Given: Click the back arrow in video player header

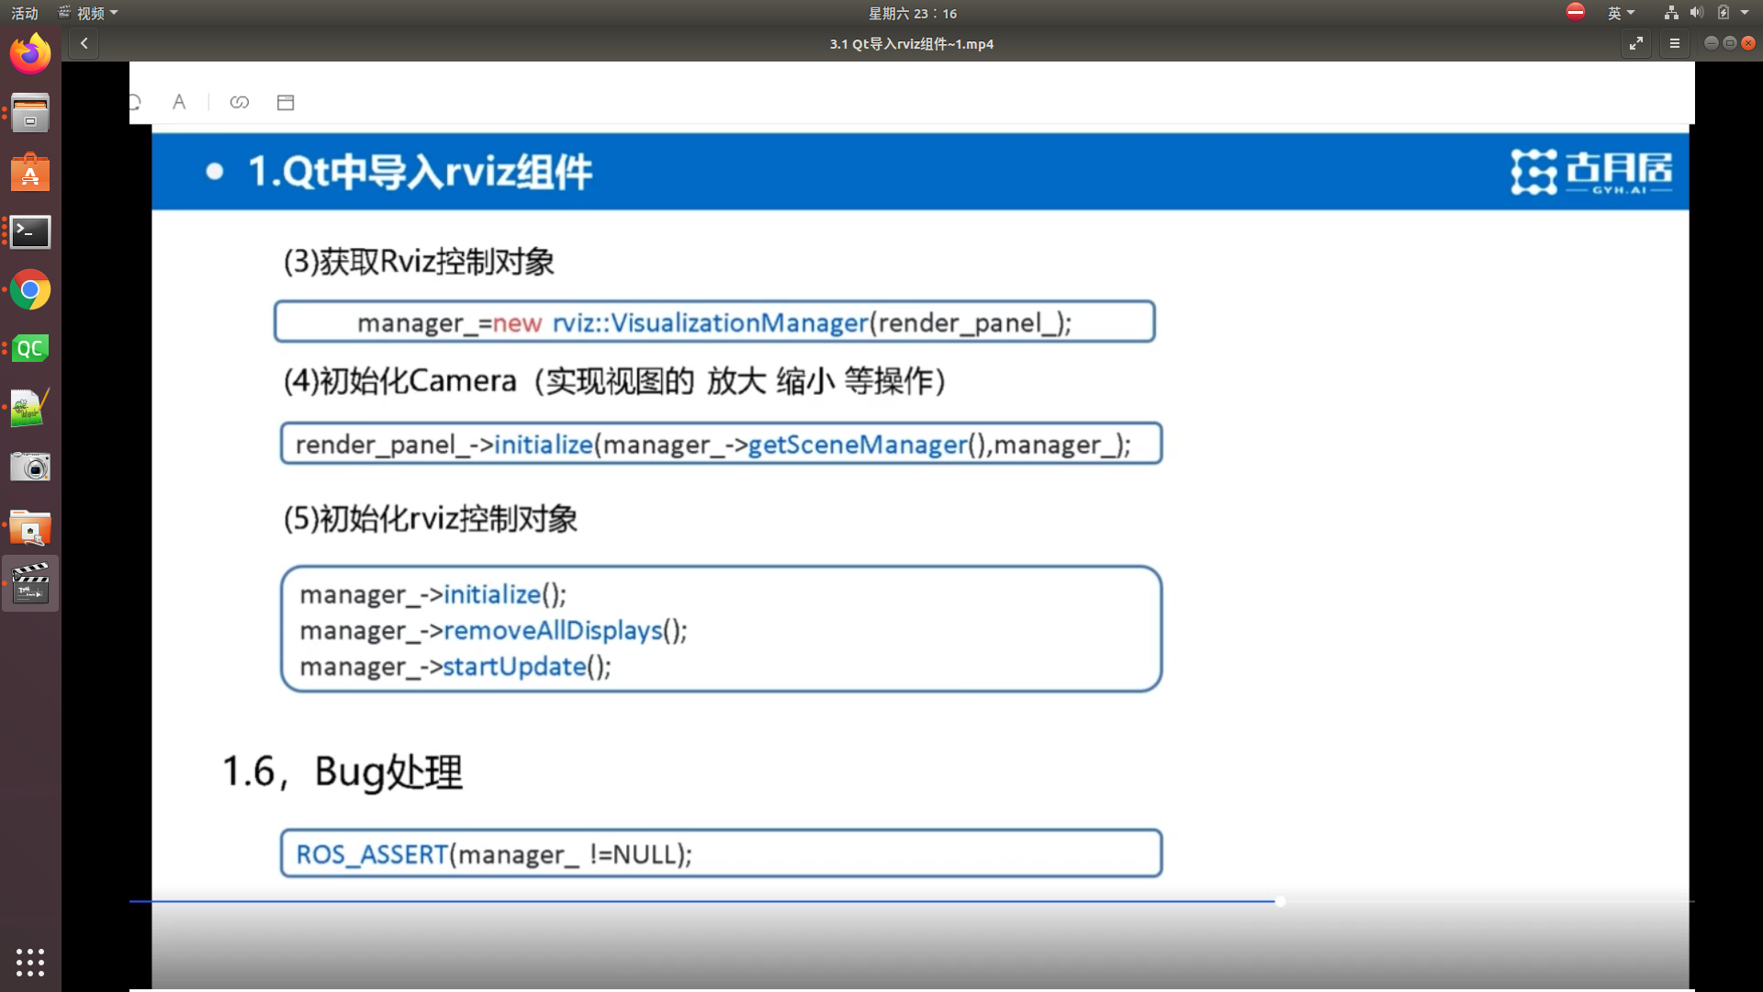Looking at the screenshot, I should pos(84,43).
